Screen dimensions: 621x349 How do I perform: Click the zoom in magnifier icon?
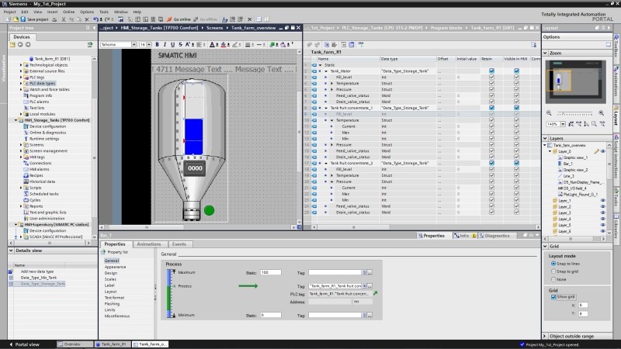click(601, 113)
